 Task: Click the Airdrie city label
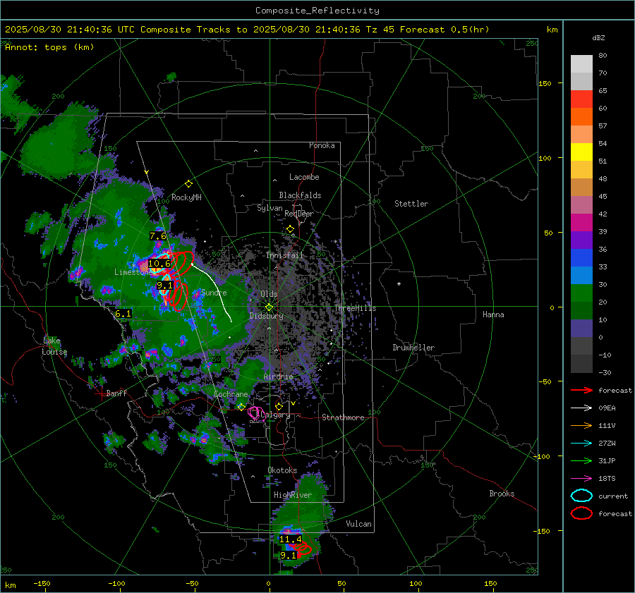[x=278, y=377]
